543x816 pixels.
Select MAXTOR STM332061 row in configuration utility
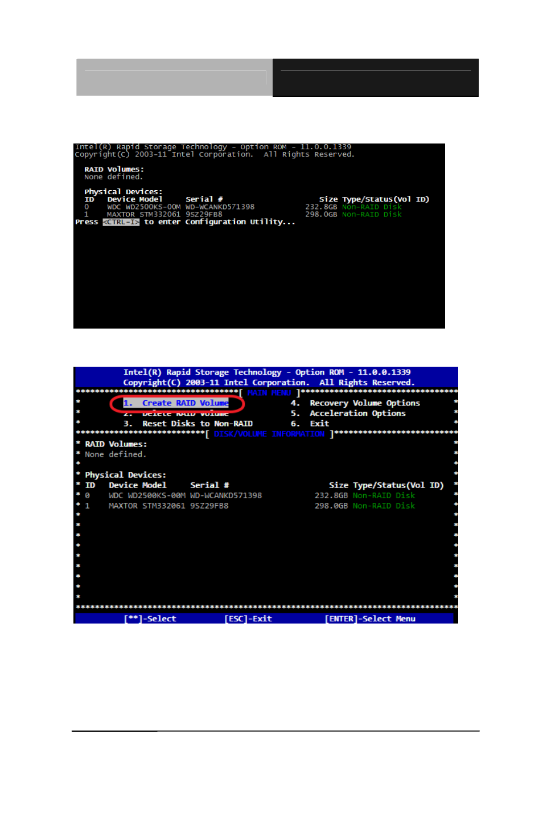[250, 506]
